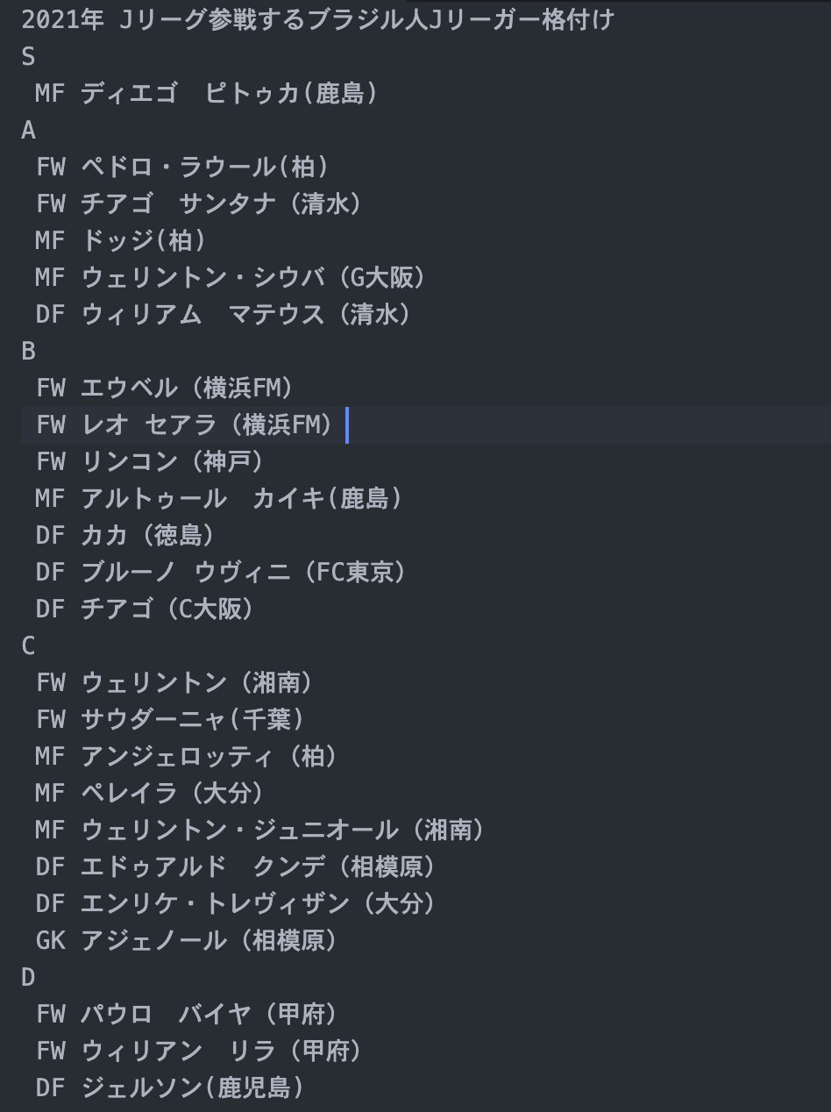Click the title line starting with 2021年
The height and width of the screenshot is (1112, 831).
tap(317, 19)
